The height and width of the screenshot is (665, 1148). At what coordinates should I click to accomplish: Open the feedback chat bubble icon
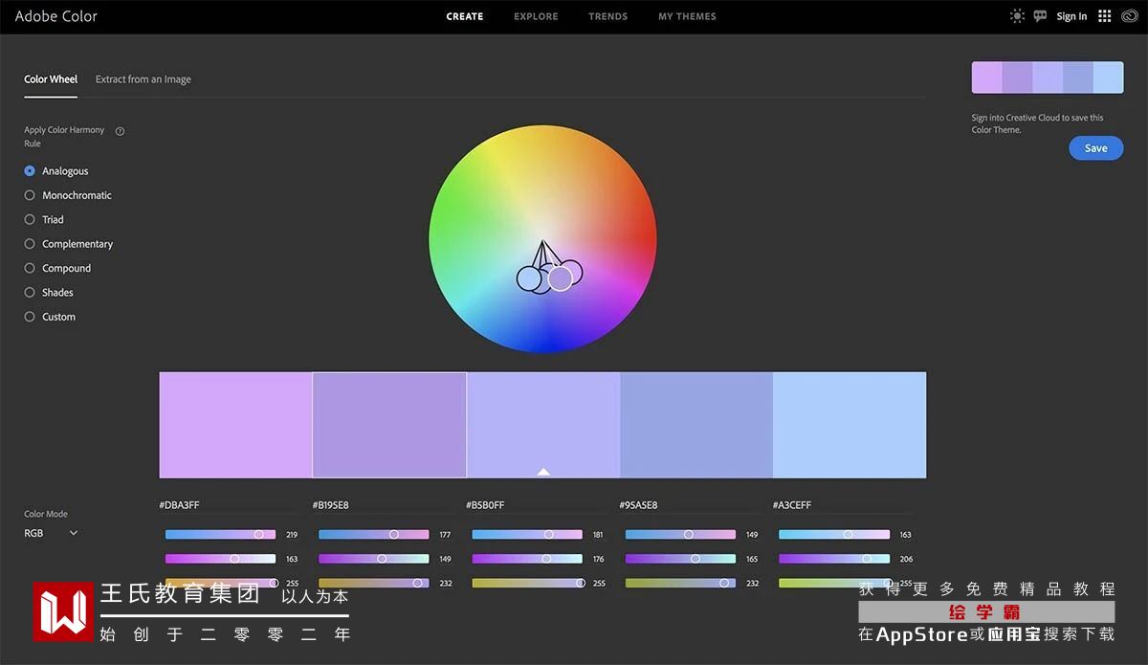point(1040,16)
